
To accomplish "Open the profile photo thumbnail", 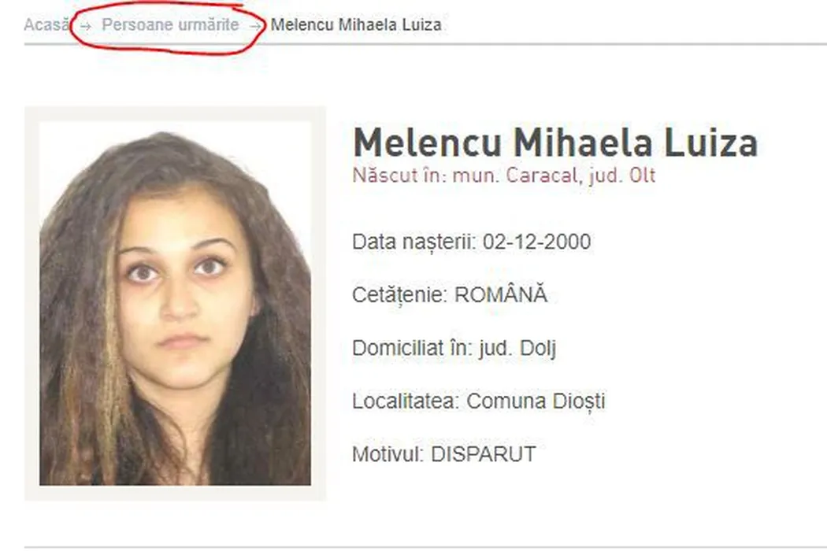I will [175, 304].
